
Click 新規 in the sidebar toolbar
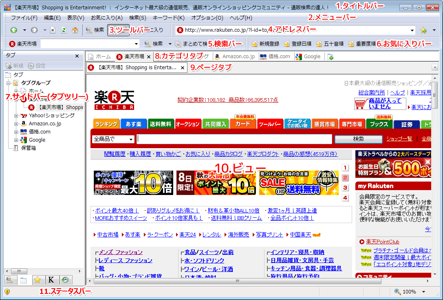pyautogui.click(x=14, y=66)
